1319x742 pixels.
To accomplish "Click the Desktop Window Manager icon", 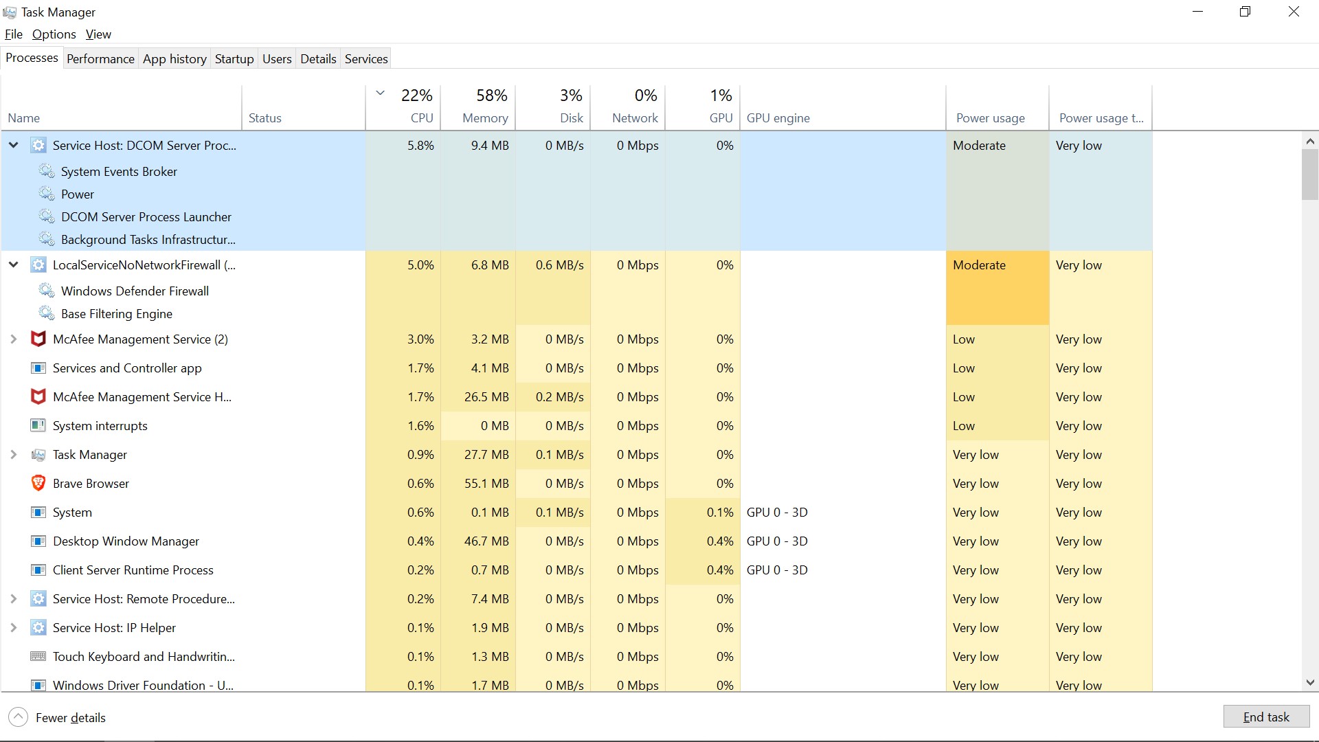I will (x=38, y=541).
